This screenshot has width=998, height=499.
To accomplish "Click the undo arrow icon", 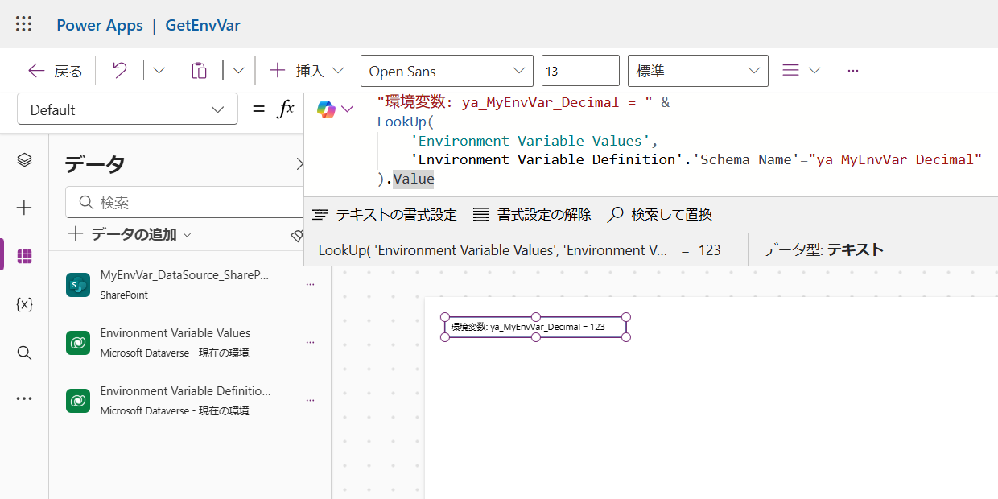I will point(120,71).
